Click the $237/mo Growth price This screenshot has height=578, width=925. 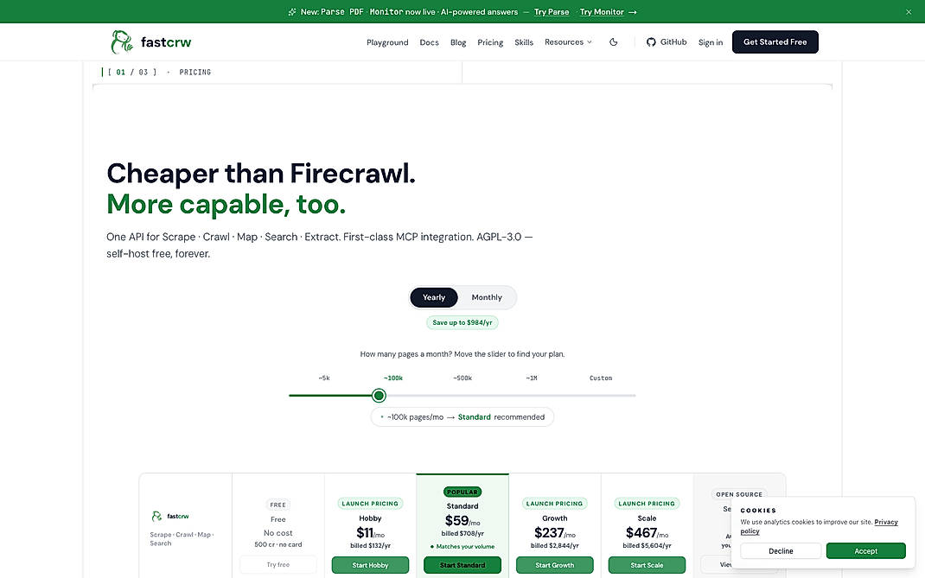pos(554,533)
